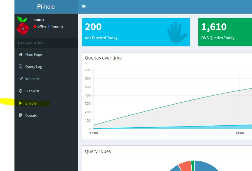The height and width of the screenshot is (171, 252).
Task: Click the Pi-hole raspberry logo
Action: pyautogui.click(x=23, y=26)
